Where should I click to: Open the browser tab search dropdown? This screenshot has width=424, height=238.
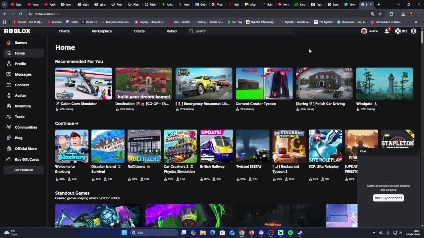coord(4,5)
